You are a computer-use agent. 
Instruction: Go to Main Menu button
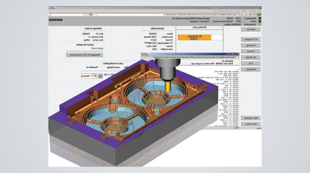coord(251,124)
